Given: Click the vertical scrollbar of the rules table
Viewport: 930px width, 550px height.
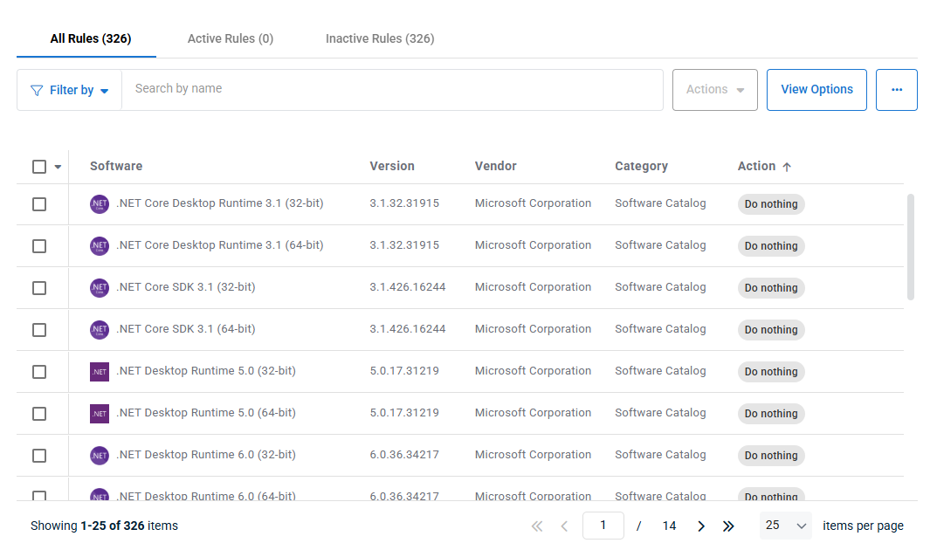Looking at the screenshot, I should (x=911, y=246).
